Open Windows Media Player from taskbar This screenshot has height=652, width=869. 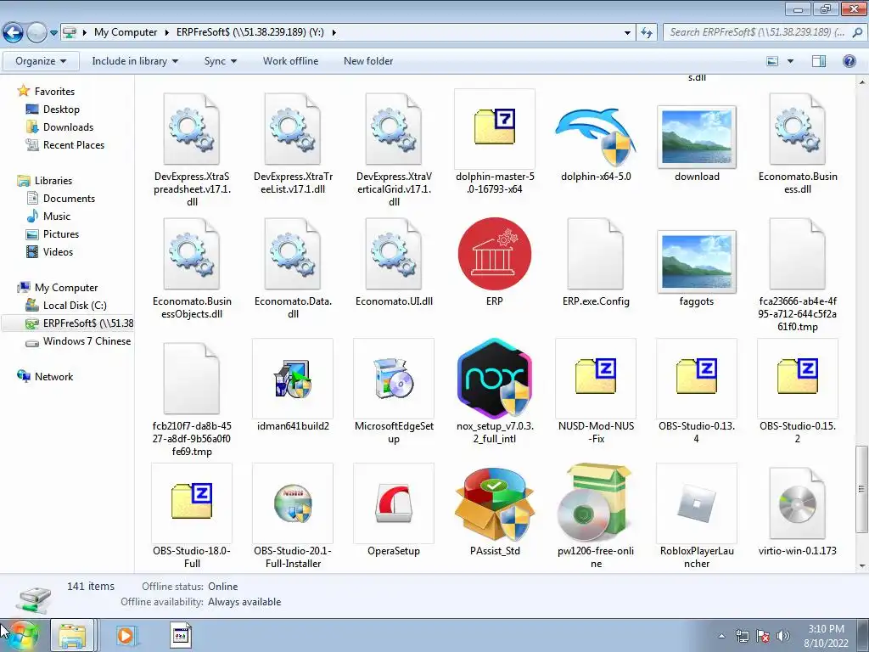126,635
